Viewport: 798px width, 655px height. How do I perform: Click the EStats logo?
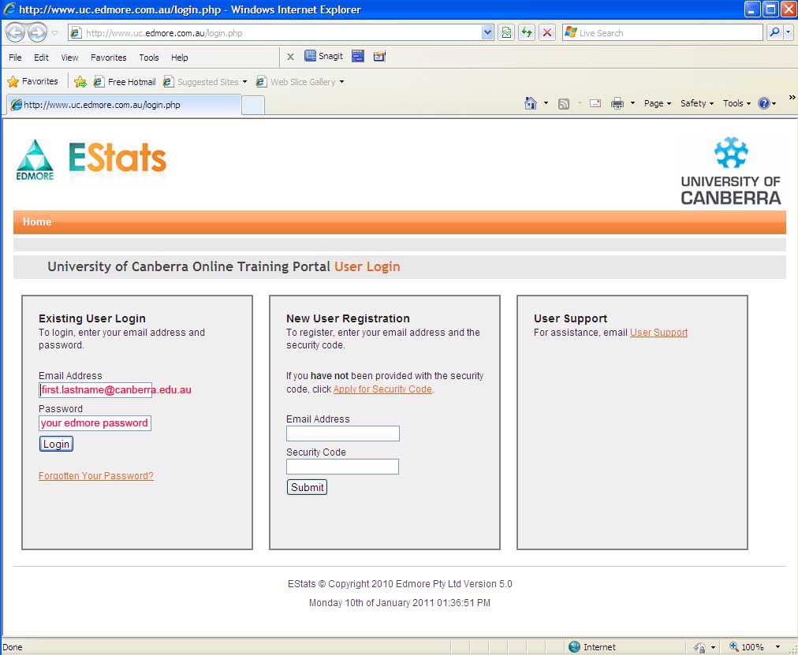pyautogui.click(x=117, y=157)
